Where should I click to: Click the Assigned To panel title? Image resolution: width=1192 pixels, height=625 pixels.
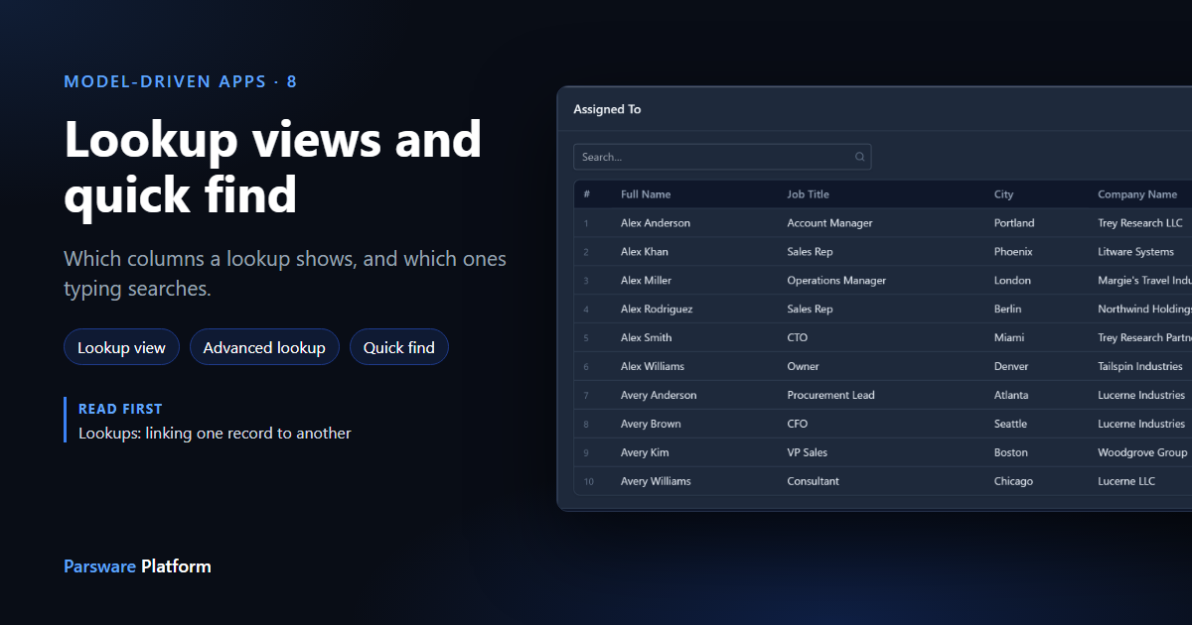tap(607, 109)
